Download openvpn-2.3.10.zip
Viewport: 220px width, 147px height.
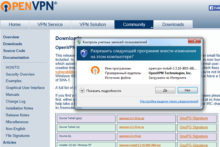[x=130, y=136]
